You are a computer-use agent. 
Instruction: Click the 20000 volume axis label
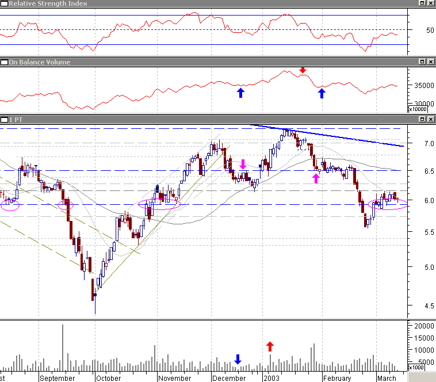[424, 326]
